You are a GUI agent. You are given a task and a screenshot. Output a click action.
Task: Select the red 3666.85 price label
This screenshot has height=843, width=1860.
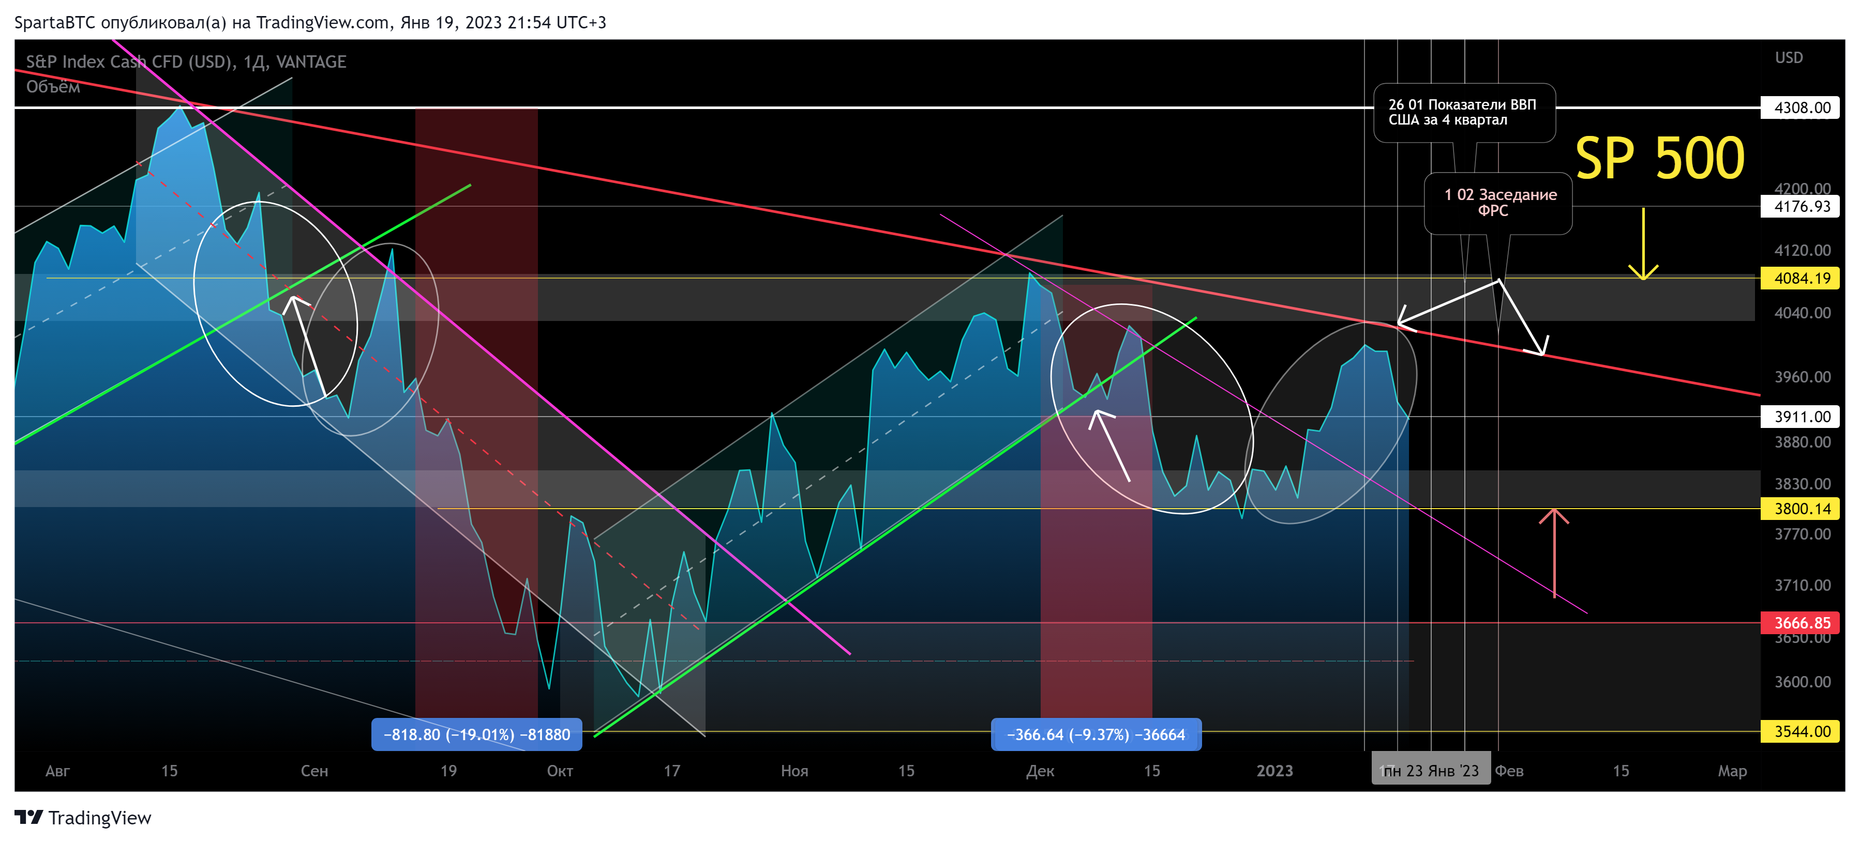point(1800,623)
